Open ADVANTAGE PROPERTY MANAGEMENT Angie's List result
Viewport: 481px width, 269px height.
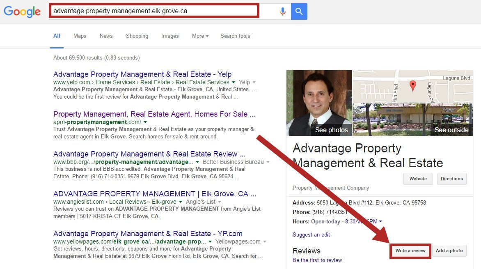point(155,194)
